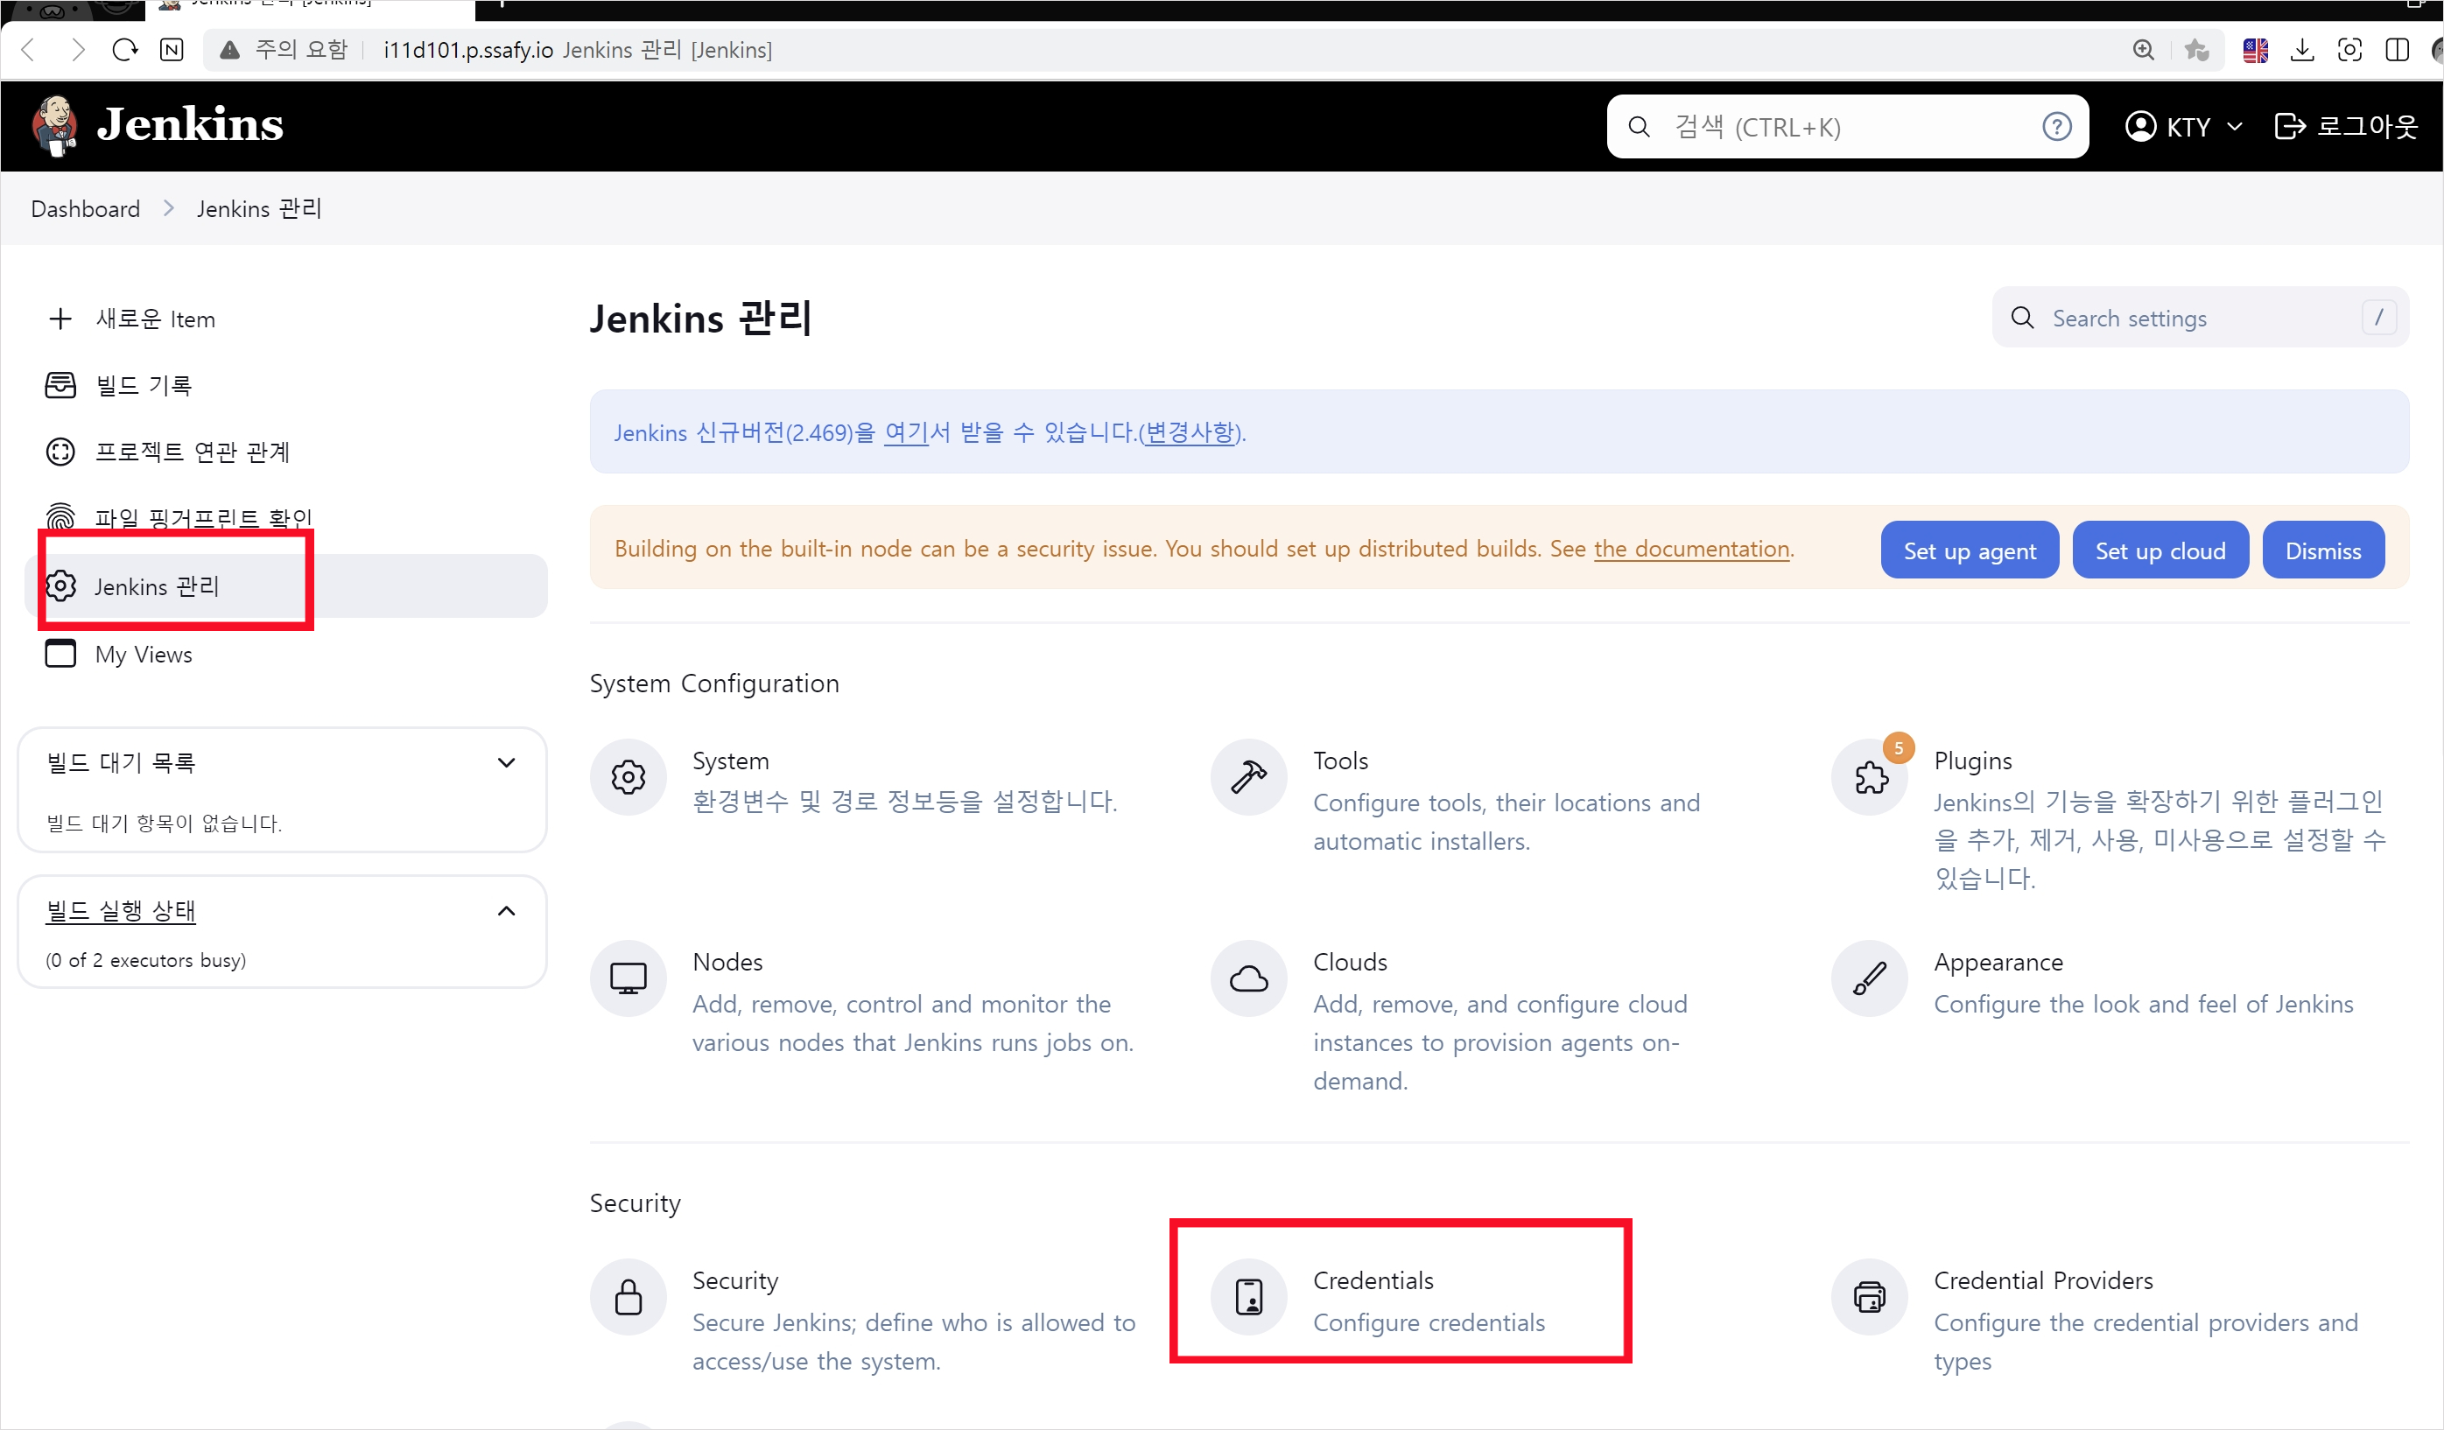This screenshot has width=2444, height=1430.
Task: Click the Credentials card icon
Action: click(1248, 1296)
